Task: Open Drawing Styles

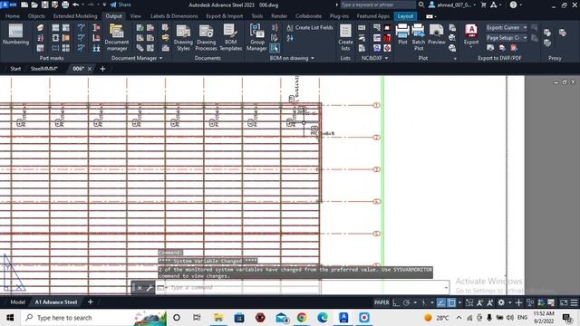Action: [x=183, y=38]
